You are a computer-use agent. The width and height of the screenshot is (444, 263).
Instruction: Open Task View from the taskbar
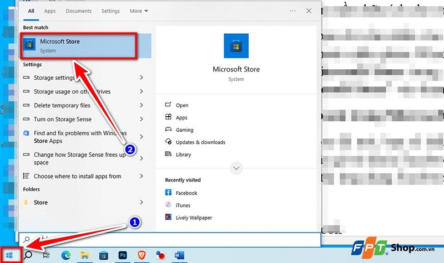[x=46, y=255]
